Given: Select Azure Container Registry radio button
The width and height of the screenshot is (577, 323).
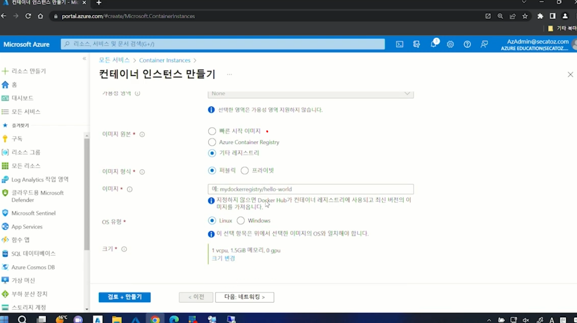Looking at the screenshot, I should (x=212, y=142).
